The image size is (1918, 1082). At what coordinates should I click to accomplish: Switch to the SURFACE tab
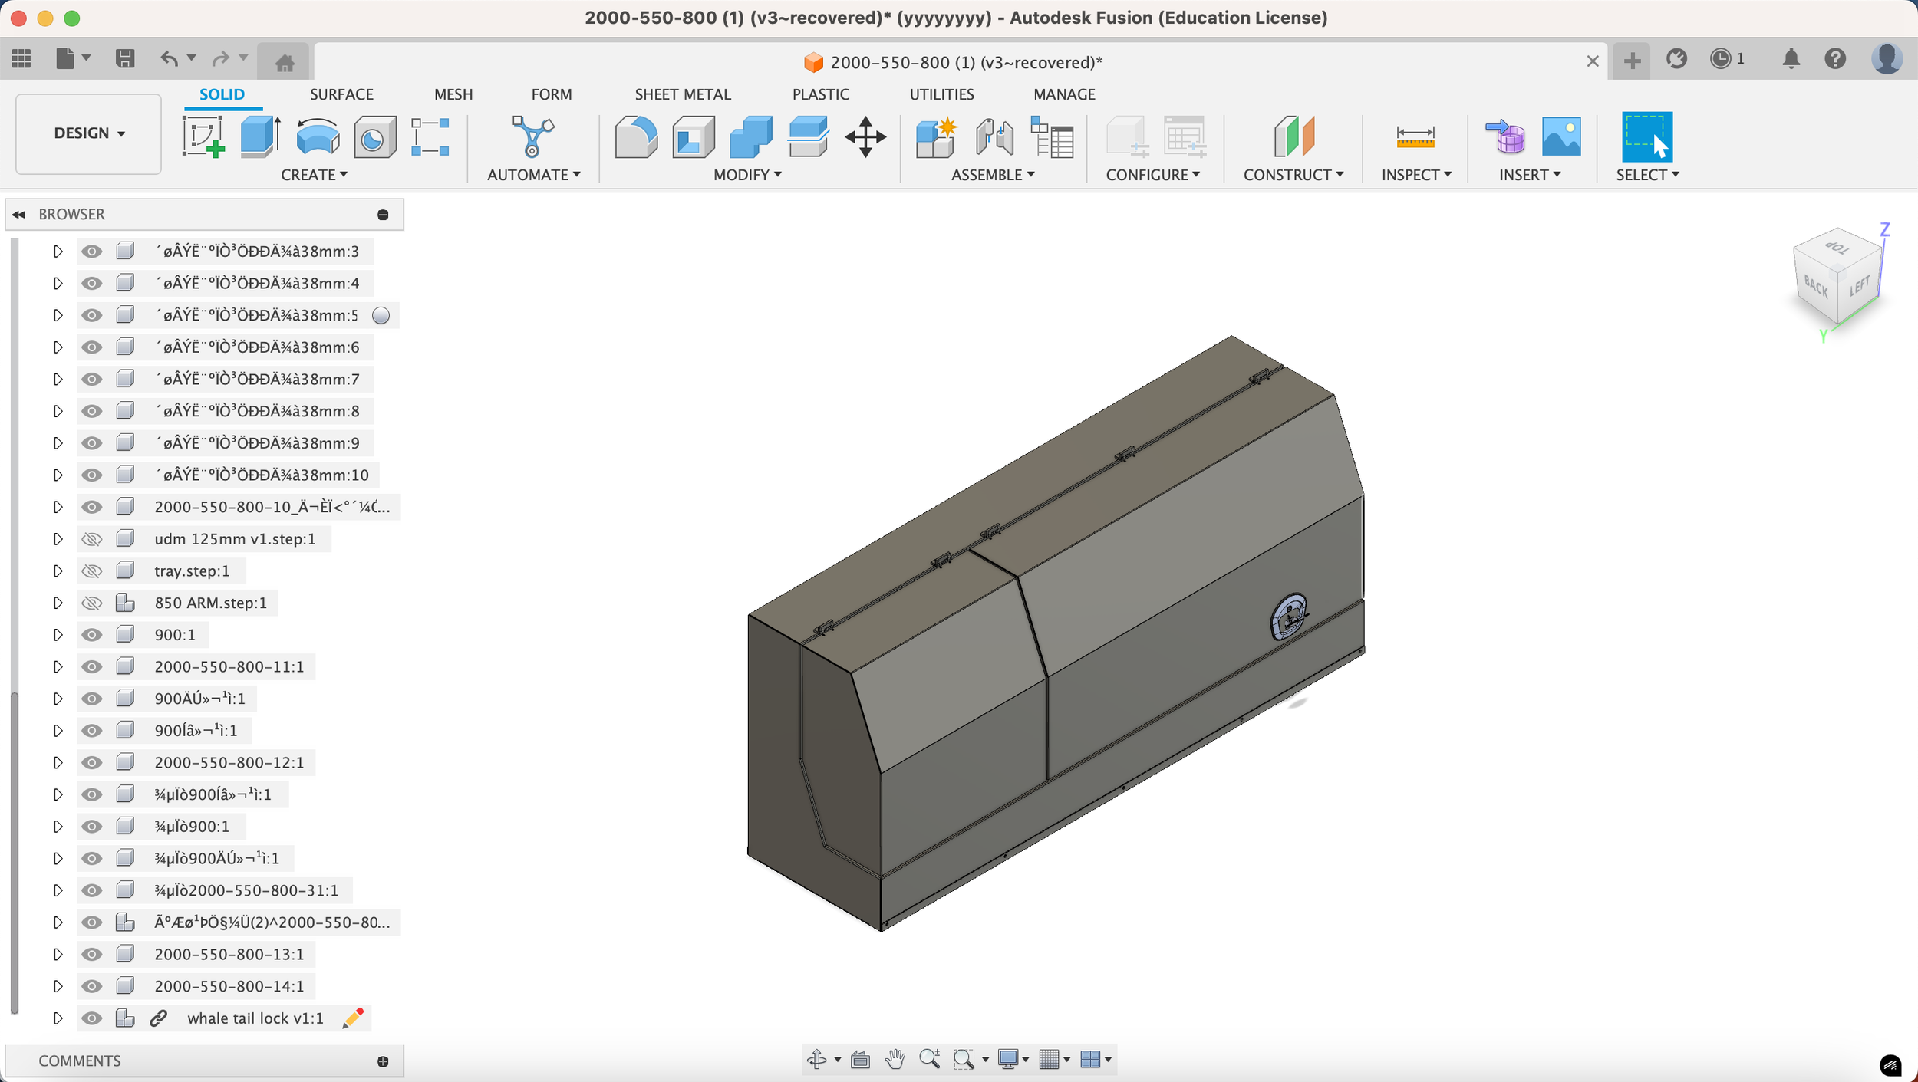341,94
